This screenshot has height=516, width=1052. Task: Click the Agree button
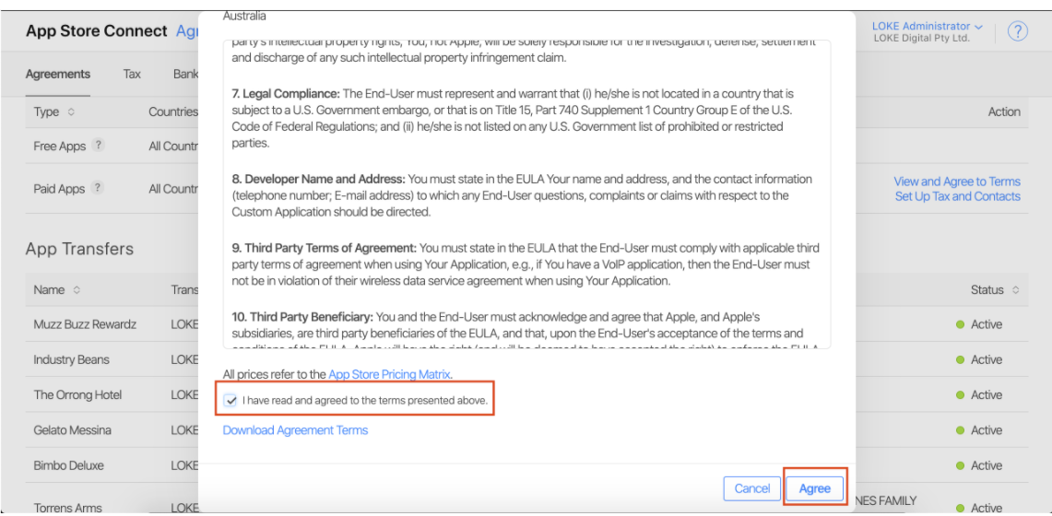click(815, 488)
